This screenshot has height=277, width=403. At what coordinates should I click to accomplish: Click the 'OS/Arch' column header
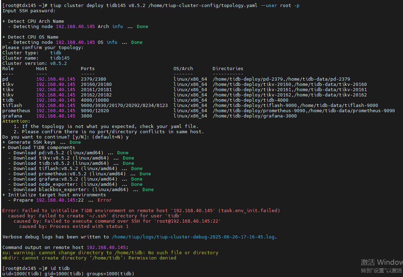[x=183, y=69]
